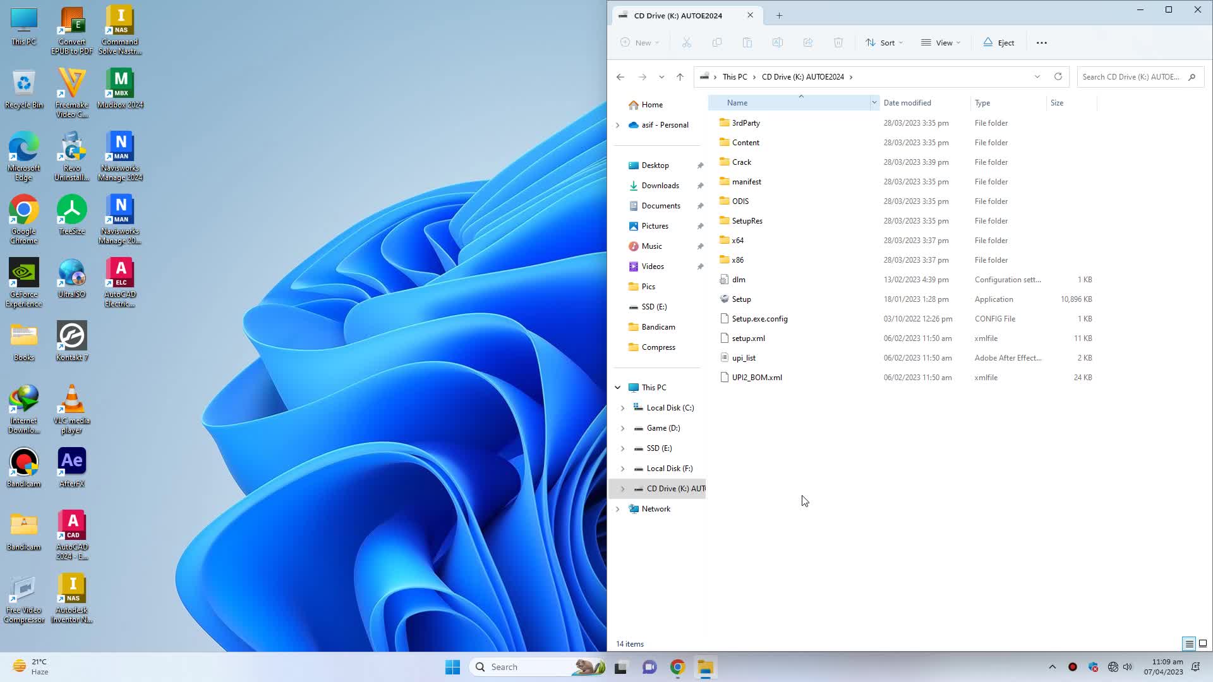Select the TreeSize desktop icon
Image resolution: width=1213 pixels, height=682 pixels.
pyautogui.click(x=71, y=215)
